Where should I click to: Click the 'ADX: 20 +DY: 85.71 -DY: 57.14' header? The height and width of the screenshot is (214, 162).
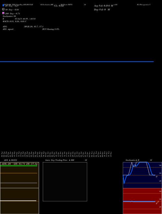tap(19, 164)
